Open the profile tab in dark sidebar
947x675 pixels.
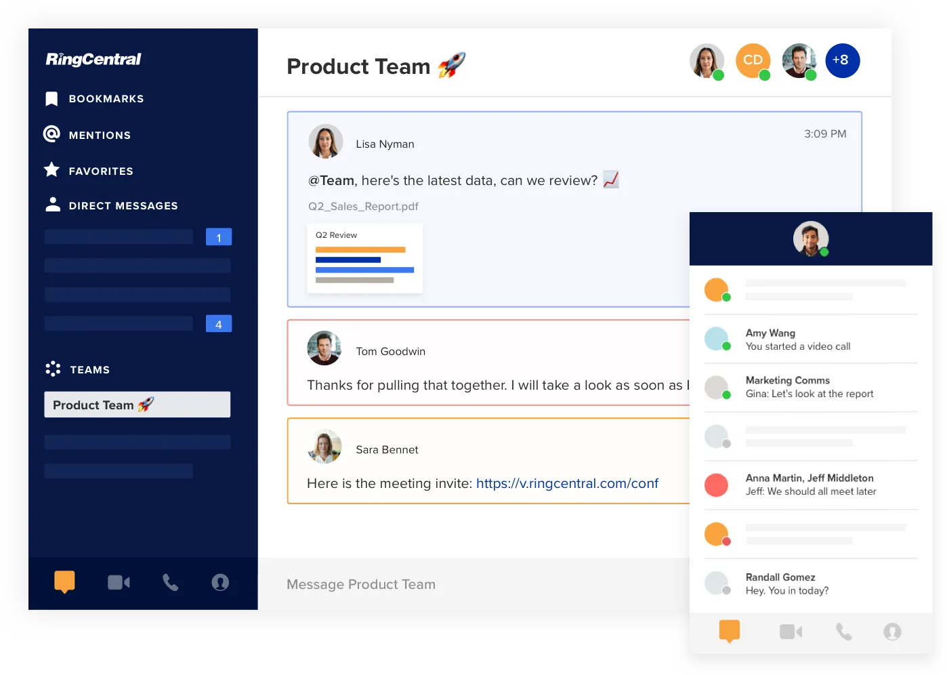pos(220,582)
